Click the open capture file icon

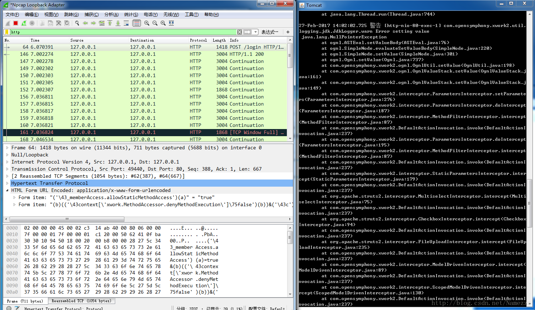pos(42,23)
